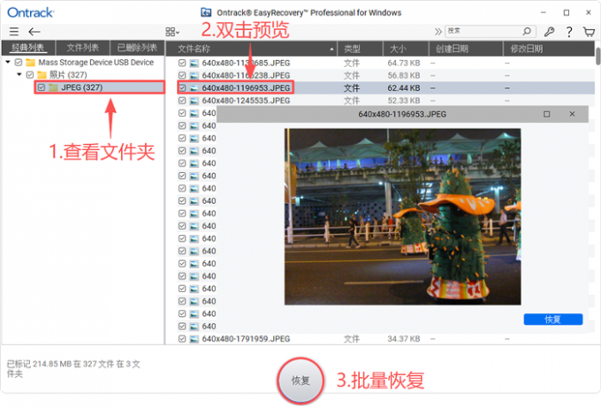This screenshot has height=407, width=601.
Task: Switch to the 经典列表 tab
Action: pos(28,48)
